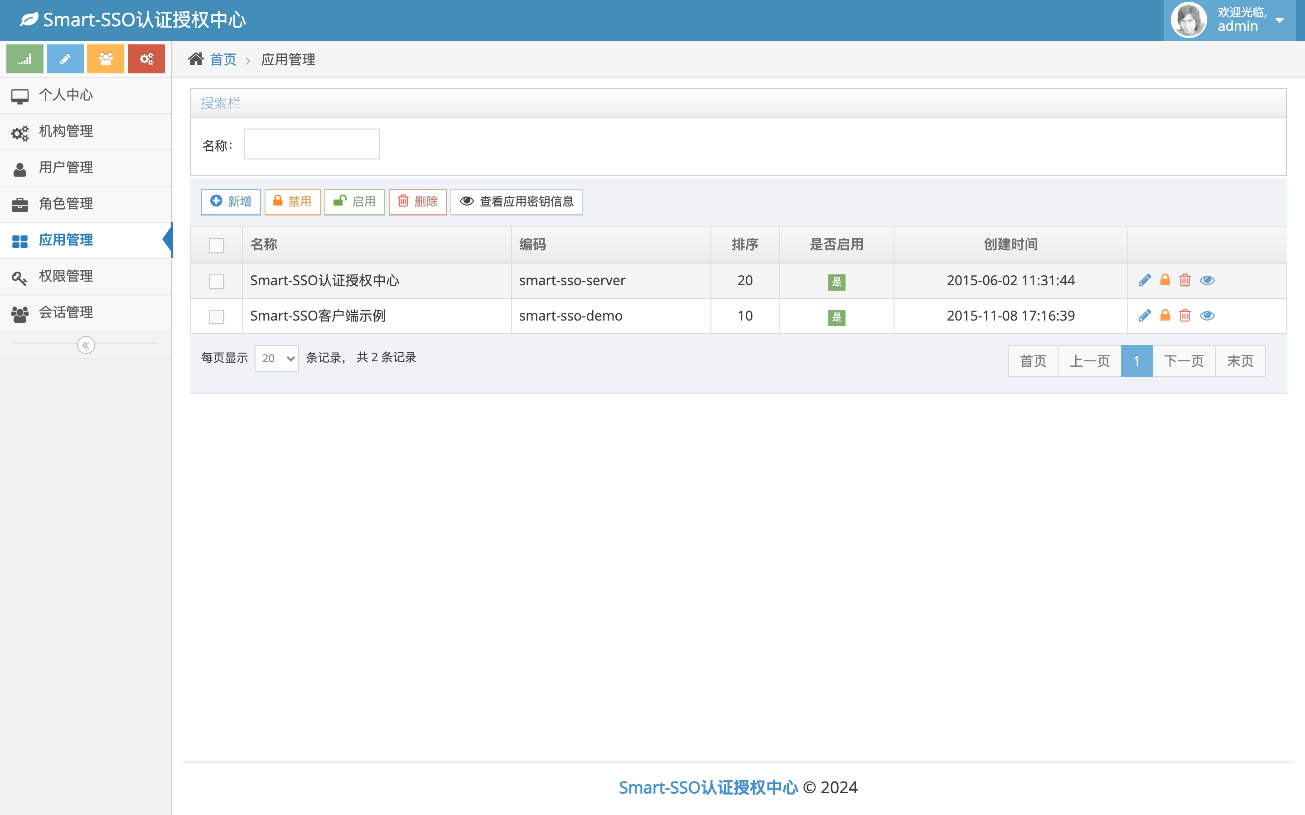Click the blue pencil shortcut icon
1305x815 pixels.
(65, 59)
